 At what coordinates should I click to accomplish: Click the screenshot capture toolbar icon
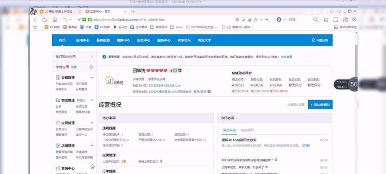(x=336, y=20)
